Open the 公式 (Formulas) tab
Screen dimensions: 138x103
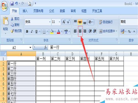pos(52,11)
